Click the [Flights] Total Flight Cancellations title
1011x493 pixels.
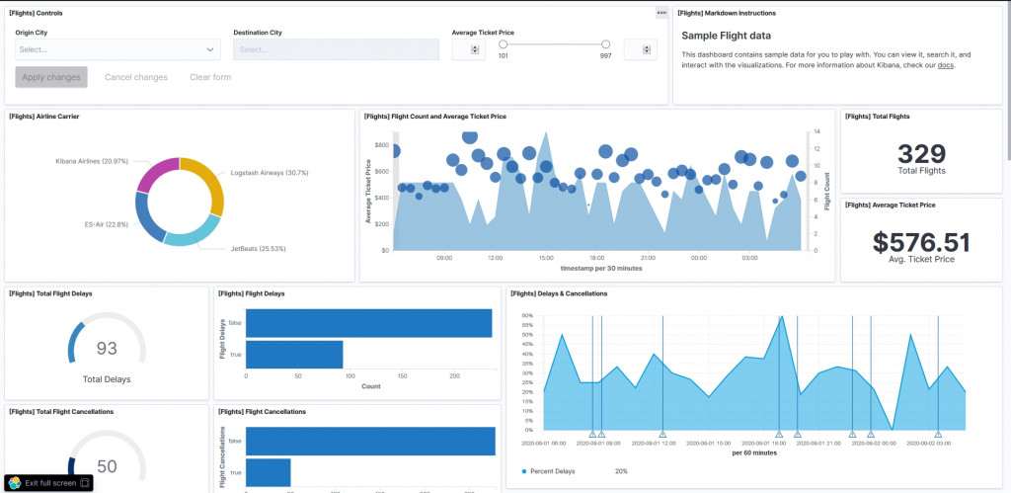pyautogui.click(x=61, y=412)
